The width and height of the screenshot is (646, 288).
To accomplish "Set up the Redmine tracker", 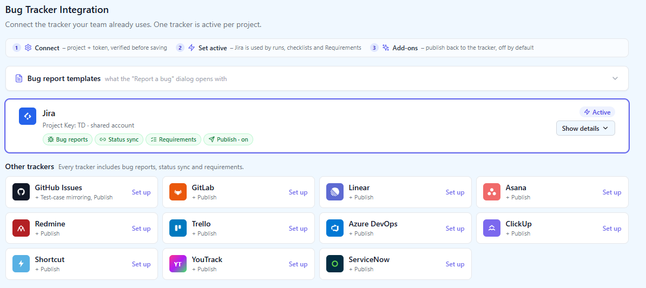I will click(141, 229).
